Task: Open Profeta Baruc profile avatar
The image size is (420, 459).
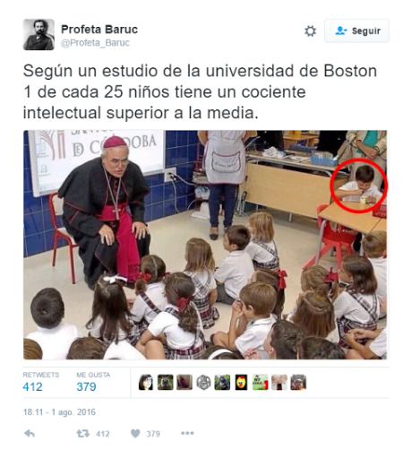Action: click(39, 34)
